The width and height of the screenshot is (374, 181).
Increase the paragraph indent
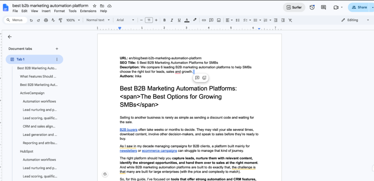coord(283,20)
